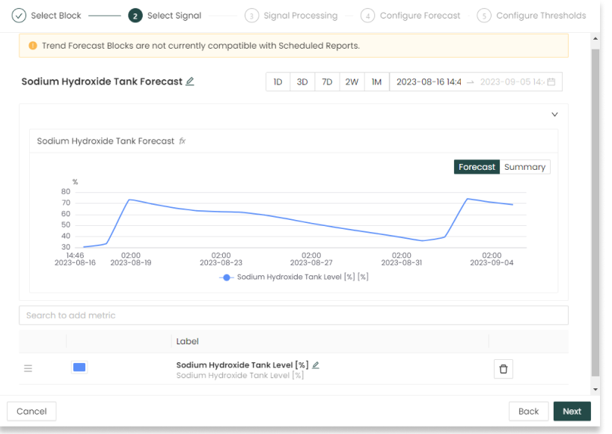Delete the Sodium Hydroxide Tank Level metric
Viewport: 612px width, 434px height.
pyautogui.click(x=503, y=369)
